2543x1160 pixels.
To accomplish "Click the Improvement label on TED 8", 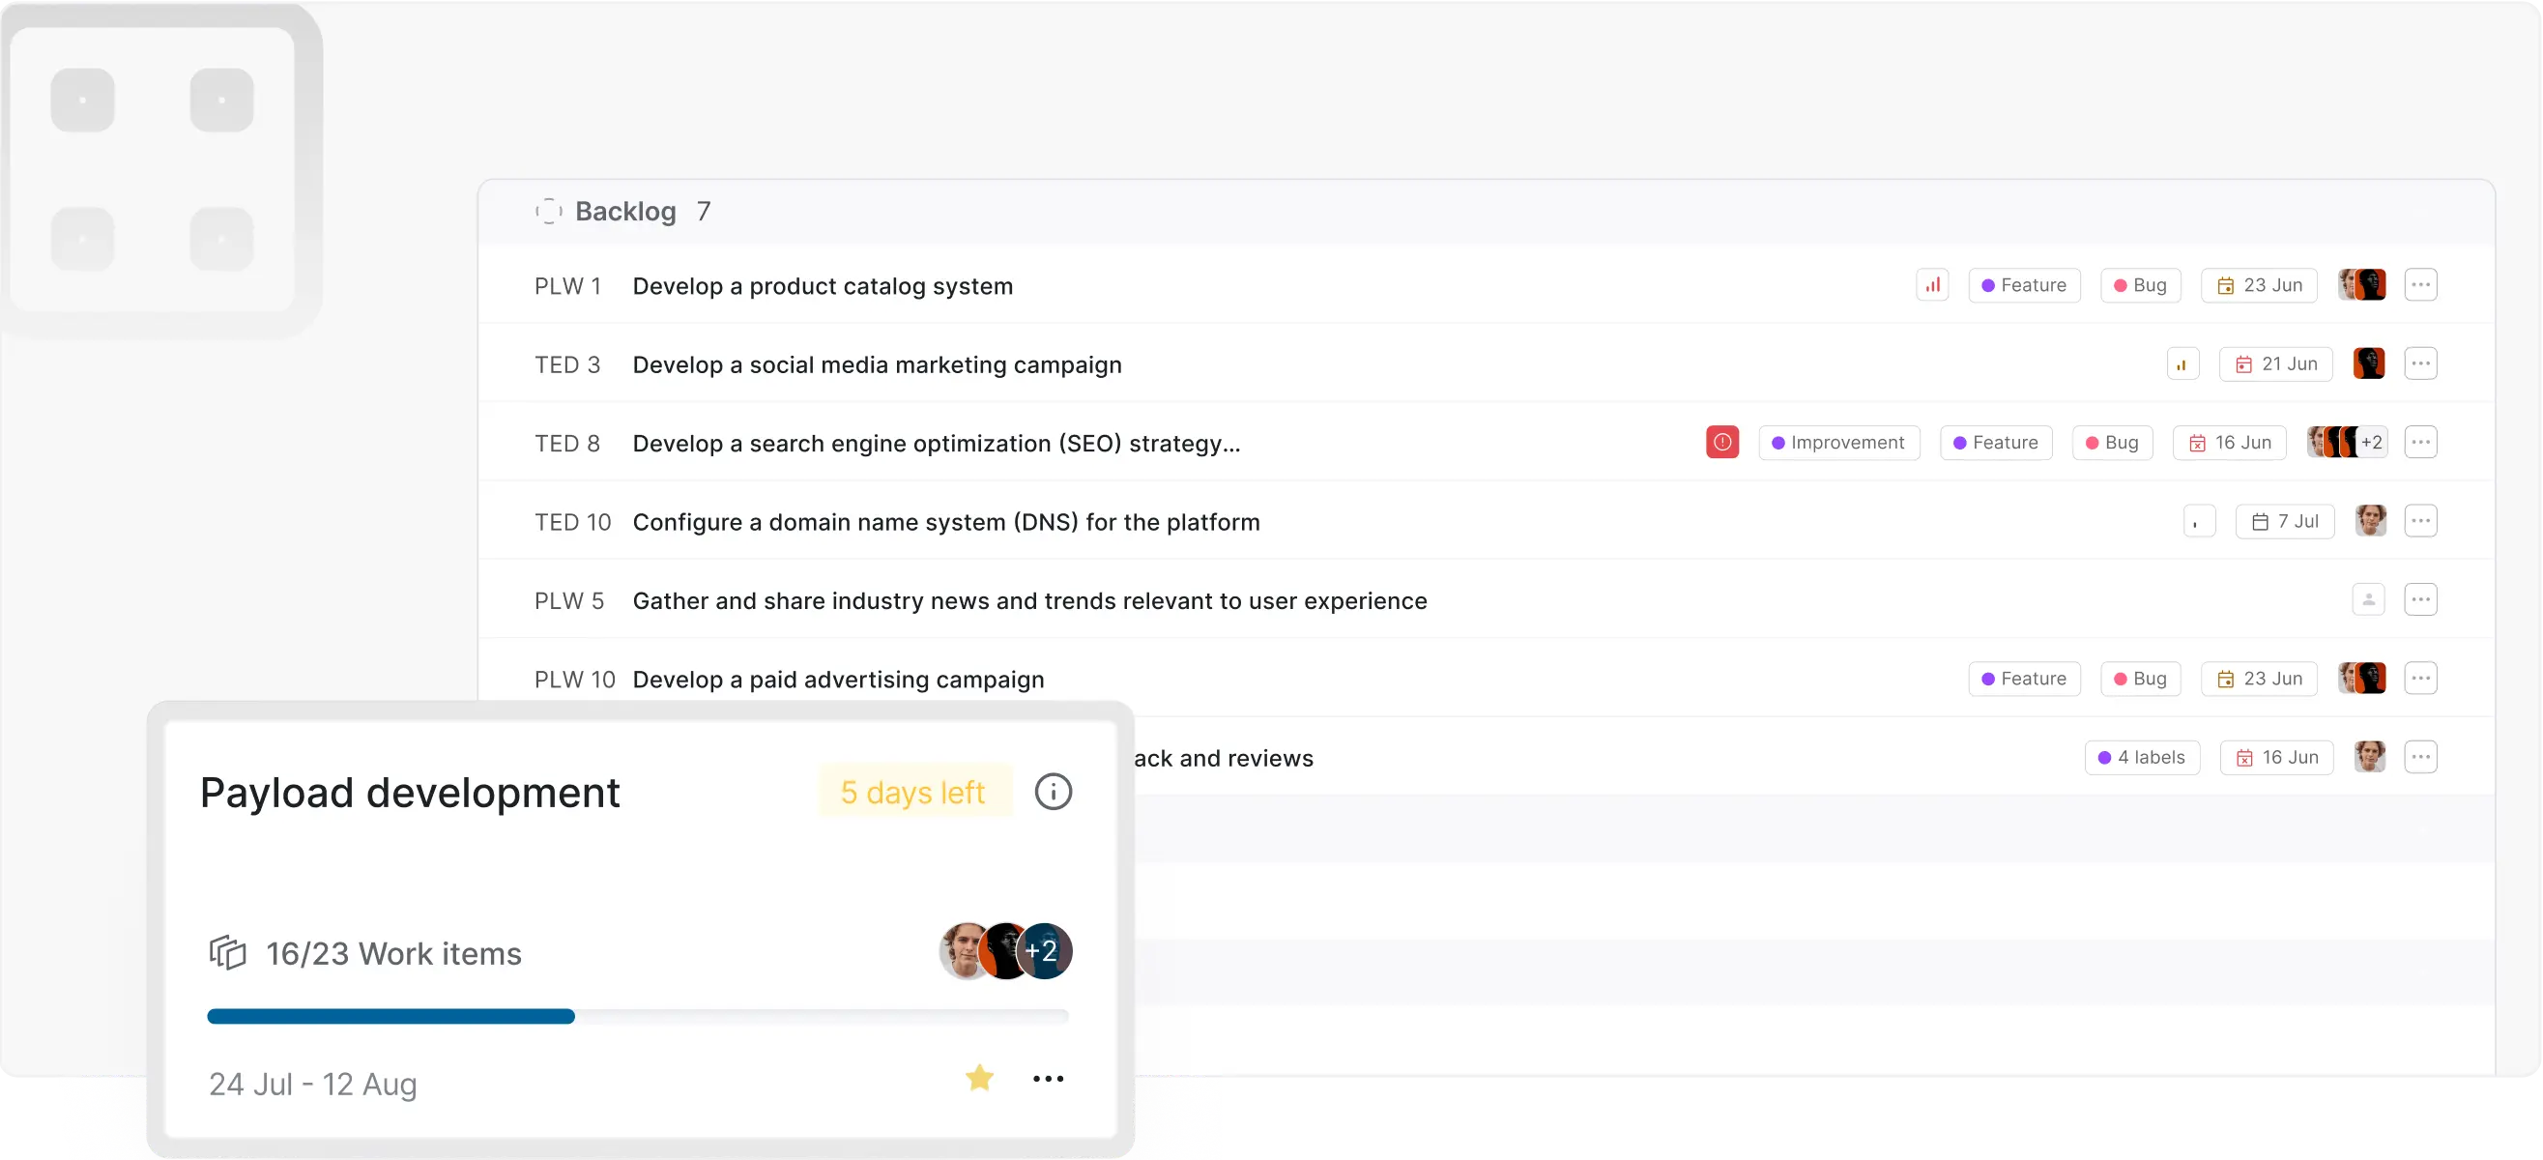I will coord(1838,443).
